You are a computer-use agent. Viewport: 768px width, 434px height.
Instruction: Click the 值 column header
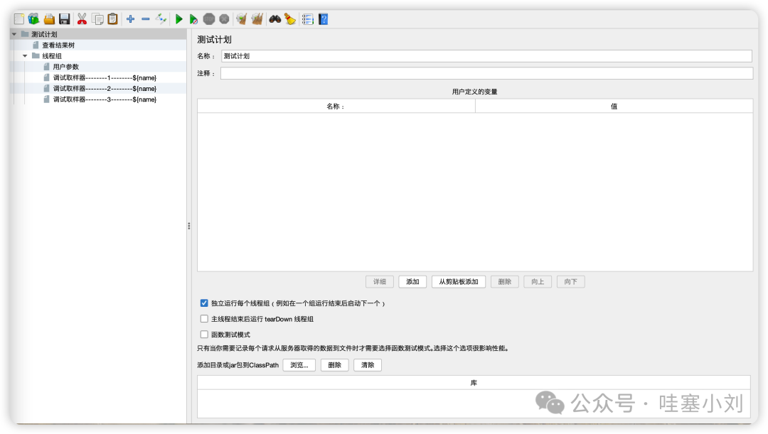pyautogui.click(x=614, y=106)
